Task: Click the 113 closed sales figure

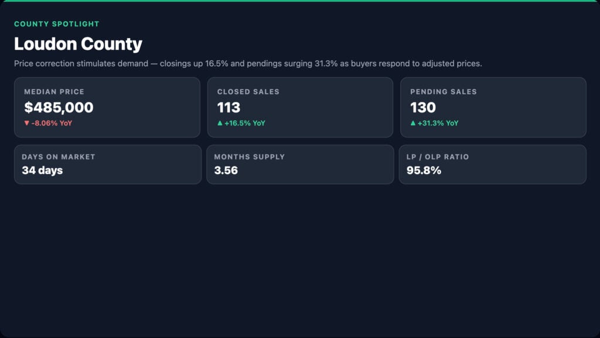Action: tap(229, 107)
